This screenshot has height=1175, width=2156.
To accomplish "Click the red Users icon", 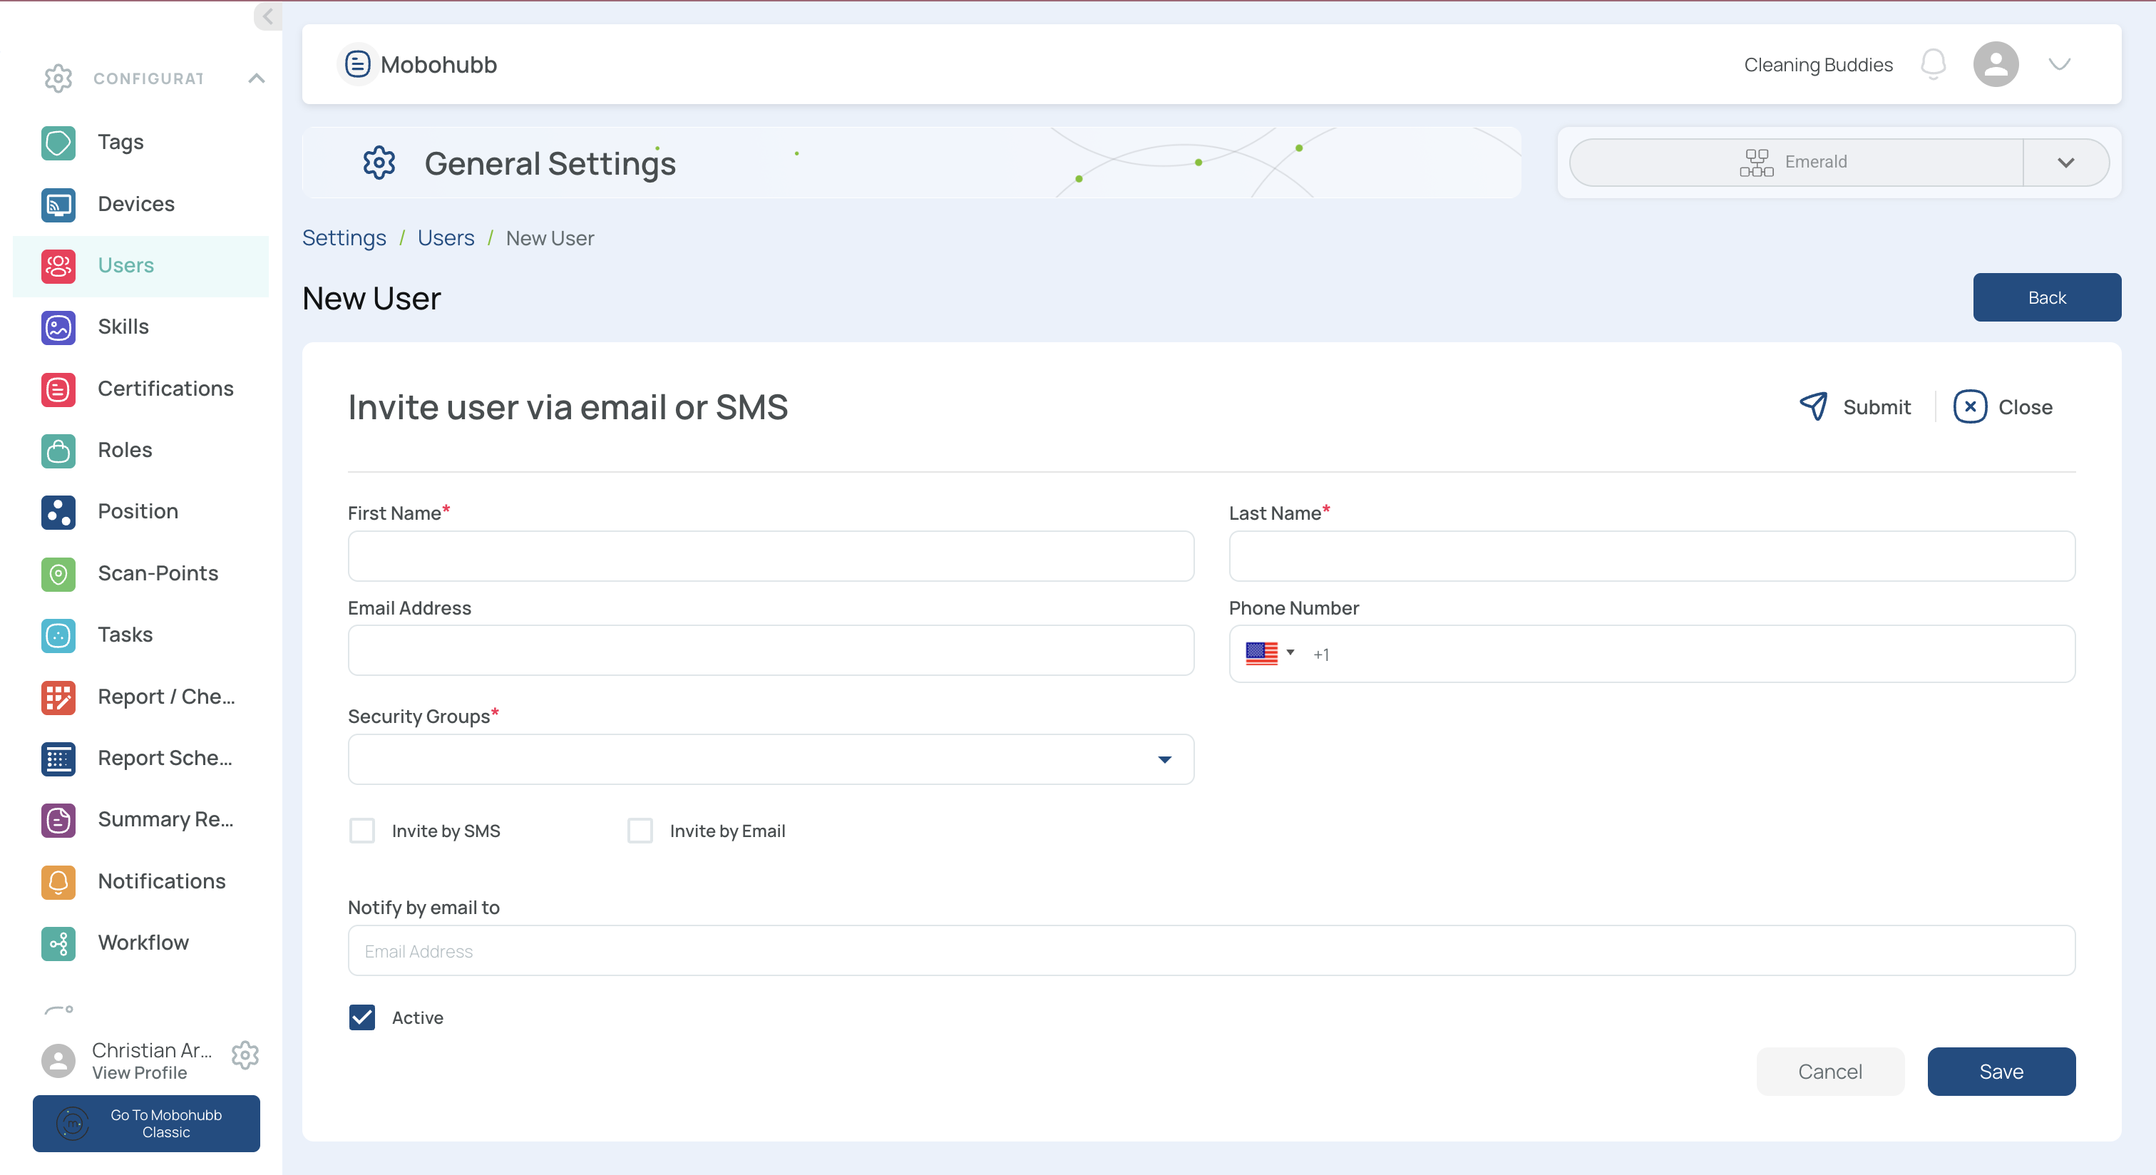I will 58,266.
